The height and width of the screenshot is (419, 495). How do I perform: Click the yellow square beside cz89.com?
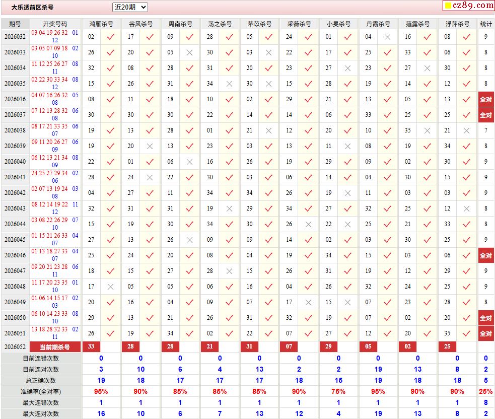[448, 6]
